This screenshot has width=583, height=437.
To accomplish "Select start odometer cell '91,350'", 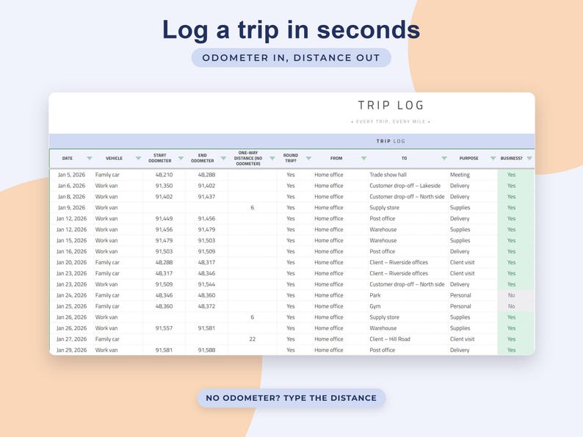I will 164,186.
